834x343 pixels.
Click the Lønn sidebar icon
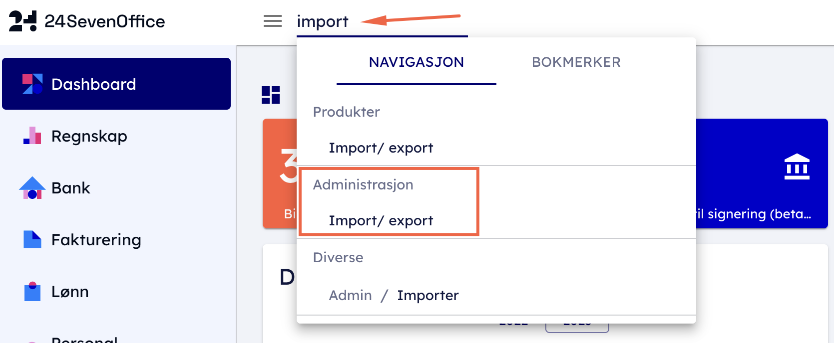click(x=32, y=291)
